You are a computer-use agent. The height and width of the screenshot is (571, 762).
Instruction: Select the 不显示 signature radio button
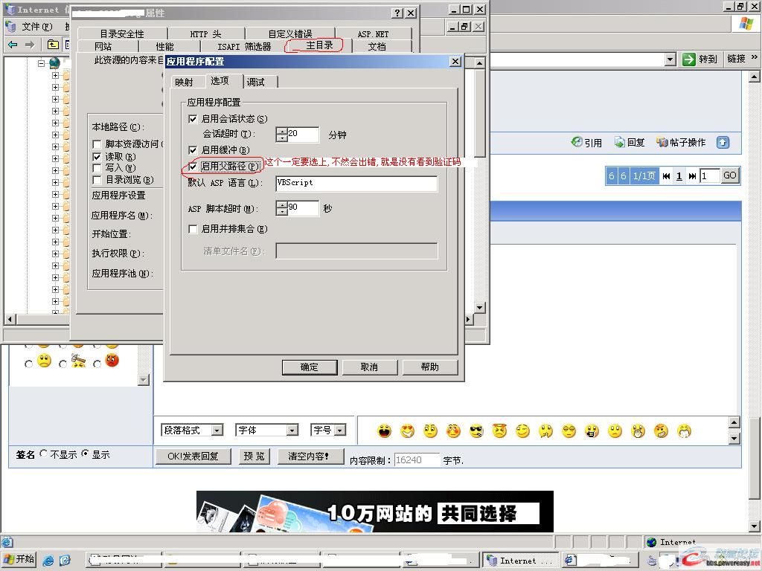(43, 454)
